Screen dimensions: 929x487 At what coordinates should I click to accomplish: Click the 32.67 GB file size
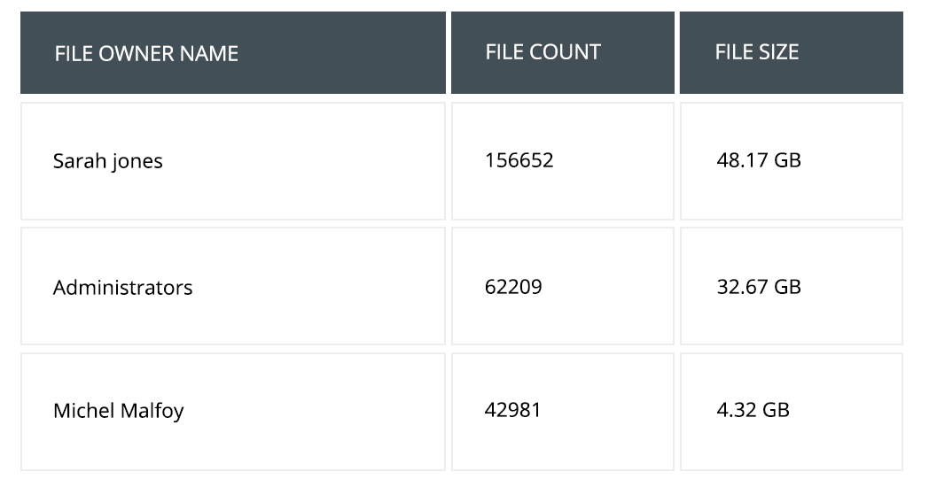(759, 287)
